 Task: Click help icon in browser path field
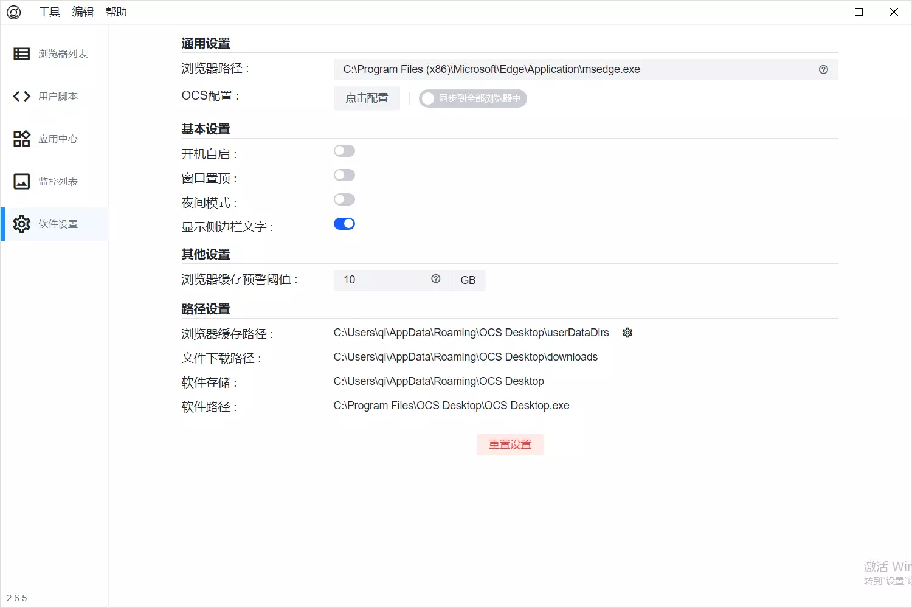point(823,70)
